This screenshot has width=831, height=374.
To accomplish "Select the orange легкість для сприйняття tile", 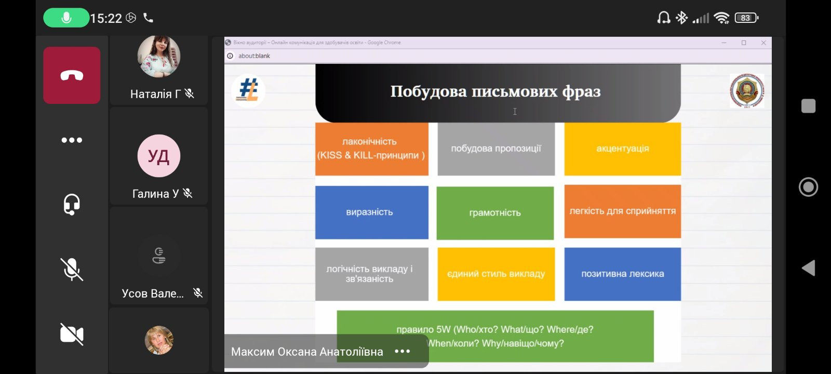I will pyautogui.click(x=623, y=211).
